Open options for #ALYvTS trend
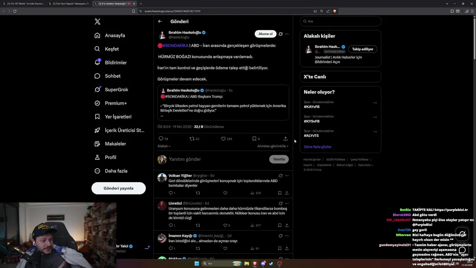Screen dimensions: 476x268 (375, 131)
